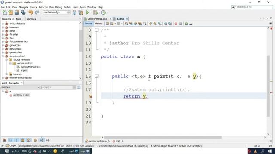Click the Navigator filter icon next to the empty combo
Image resolution: width=275 pixels, height=154 pixels.
pos(79,87)
